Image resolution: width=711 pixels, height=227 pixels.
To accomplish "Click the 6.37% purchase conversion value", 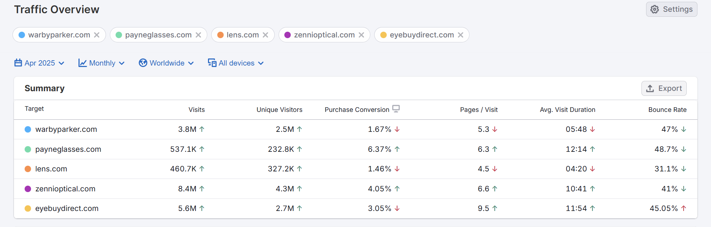I will (x=380, y=149).
